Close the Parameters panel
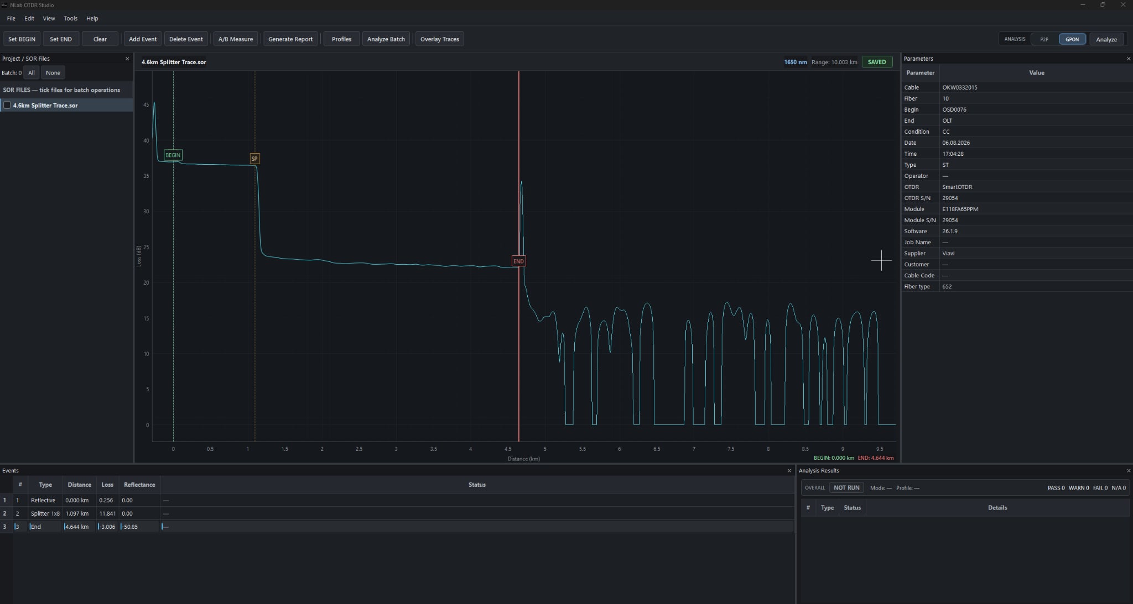Screen dimensions: 1133x604 (1129, 59)
